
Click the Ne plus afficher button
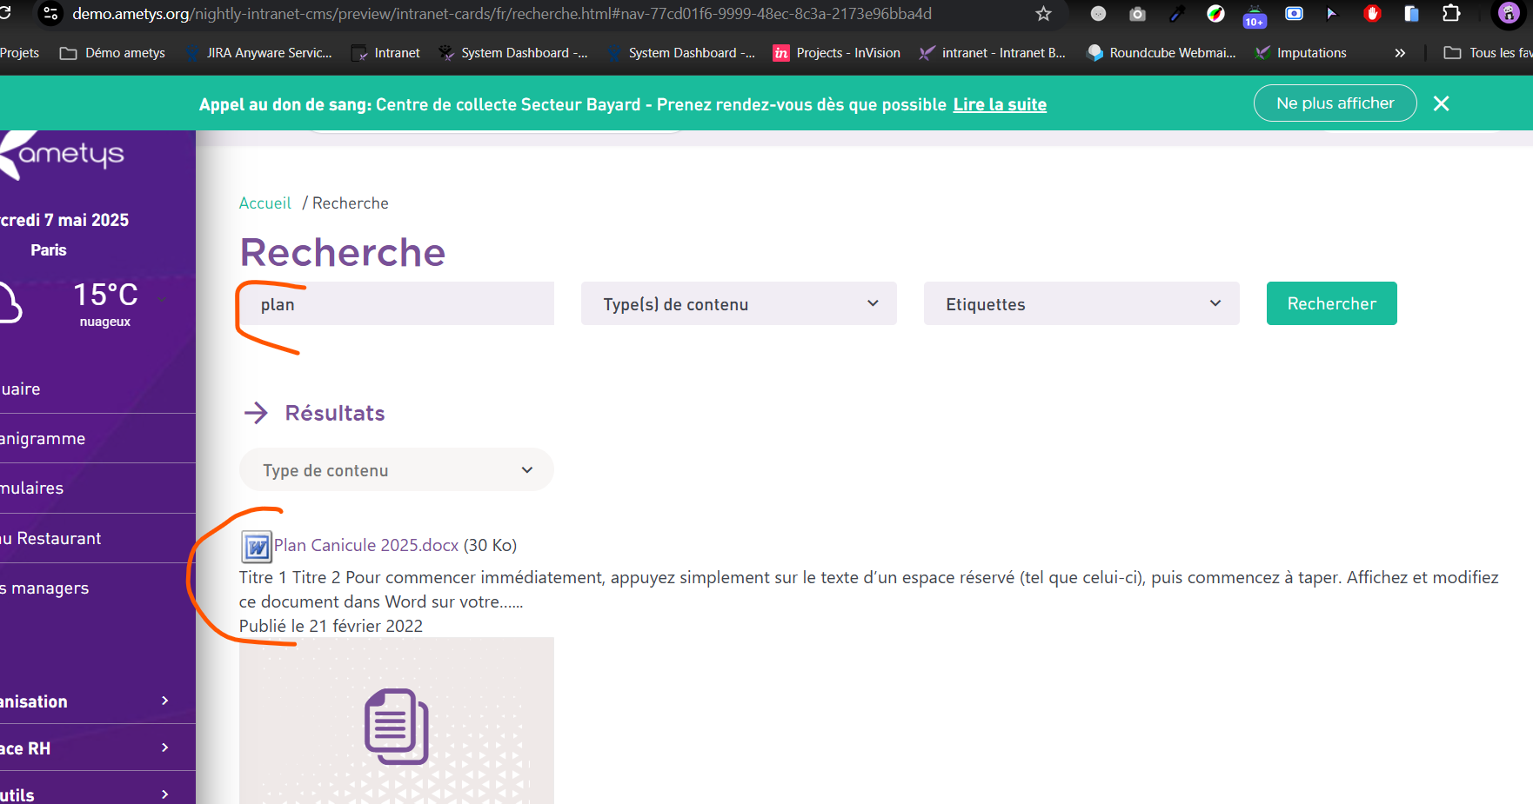(1335, 103)
